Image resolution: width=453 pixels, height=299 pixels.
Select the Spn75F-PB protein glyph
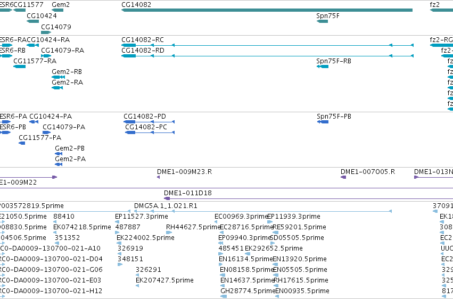[x=323, y=122]
